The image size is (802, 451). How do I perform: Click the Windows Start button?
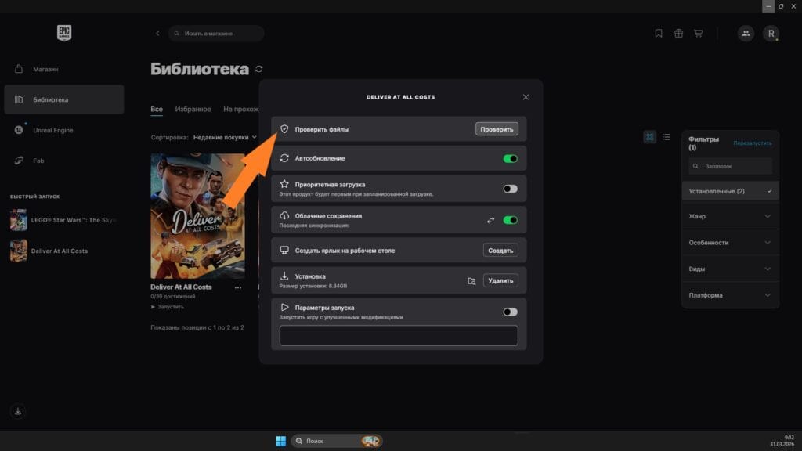coord(281,441)
